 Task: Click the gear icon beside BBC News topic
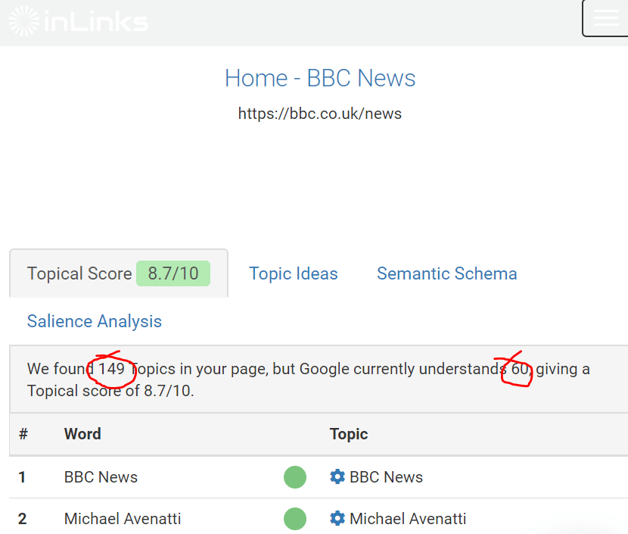point(337,476)
